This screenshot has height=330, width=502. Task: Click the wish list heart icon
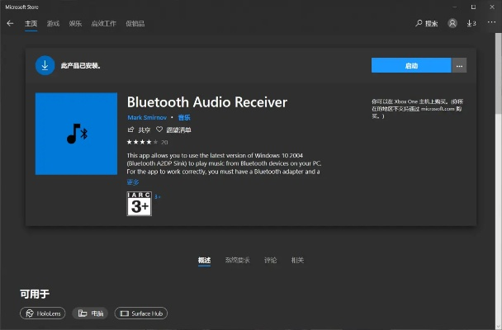click(x=160, y=130)
